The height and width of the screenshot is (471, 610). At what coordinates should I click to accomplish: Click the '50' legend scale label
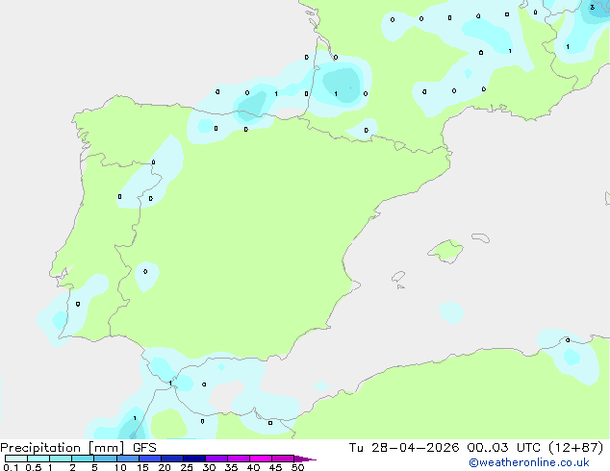pyautogui.click(x=297, y=467)
